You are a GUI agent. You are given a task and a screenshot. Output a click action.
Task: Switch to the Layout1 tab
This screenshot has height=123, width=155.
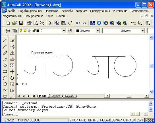pyautogui.click(x=56, y=96)
